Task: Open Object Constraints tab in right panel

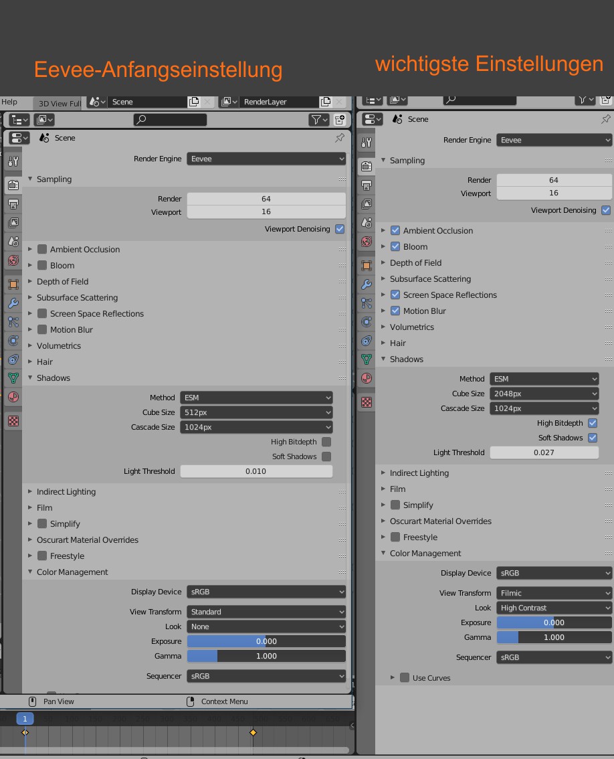Action: click(367, 341)
